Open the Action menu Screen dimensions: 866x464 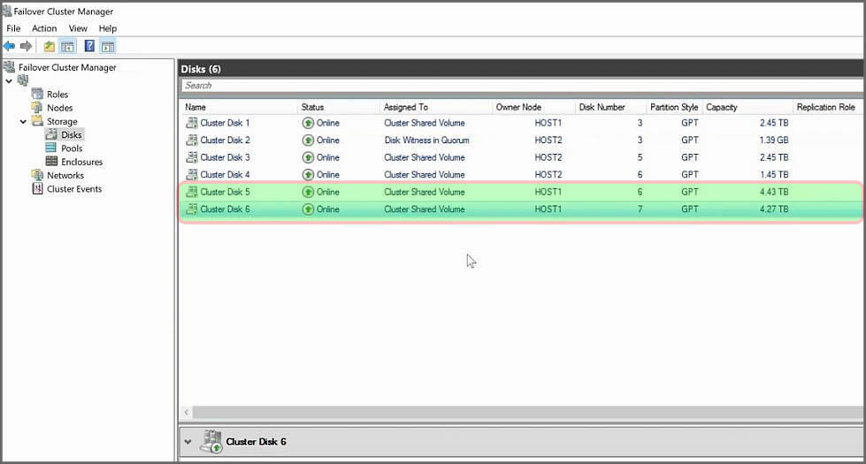pos(44,28)
